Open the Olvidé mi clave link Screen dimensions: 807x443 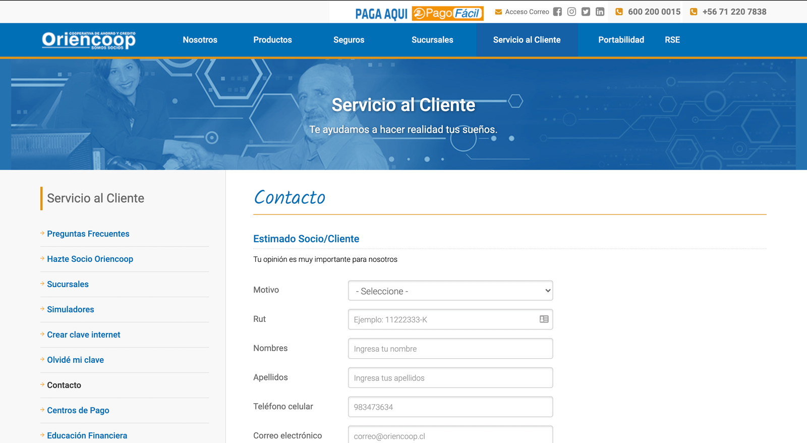coord(76,360)
